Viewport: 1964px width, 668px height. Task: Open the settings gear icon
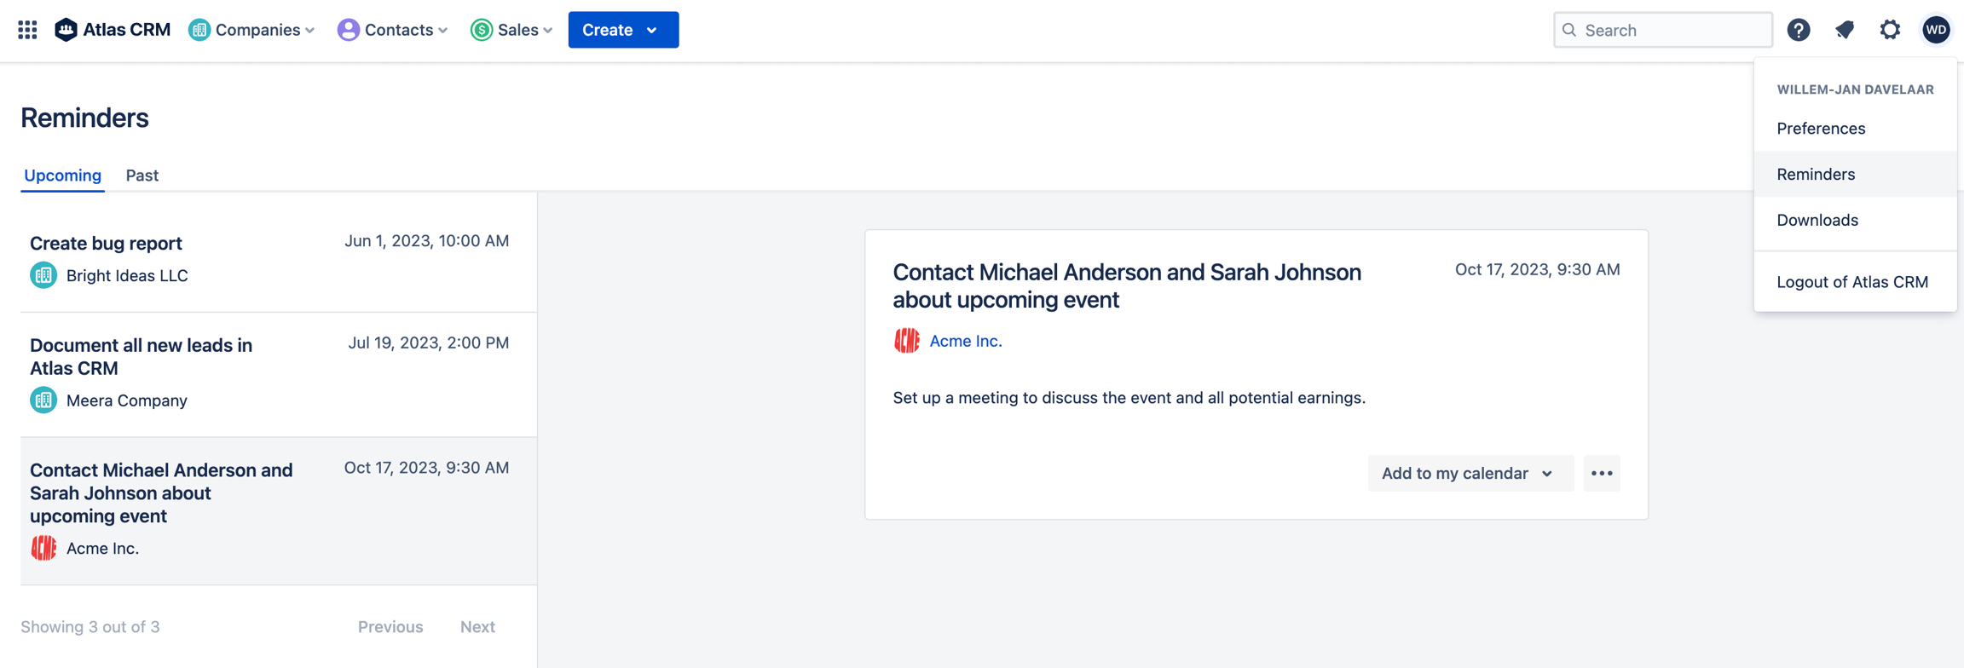click(x=1890, y=30)
